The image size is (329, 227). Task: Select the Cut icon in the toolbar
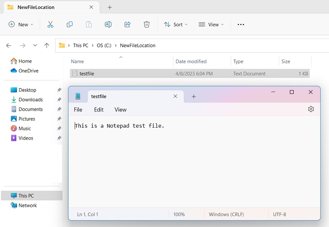click(x=50, y=24)
